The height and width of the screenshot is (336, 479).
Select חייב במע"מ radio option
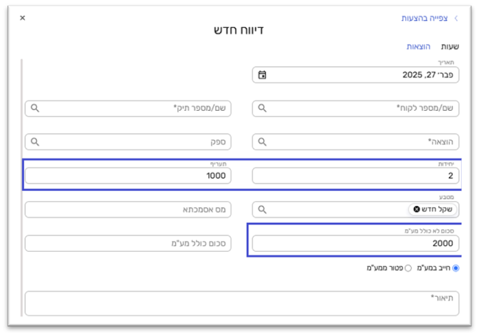(456, 268)
